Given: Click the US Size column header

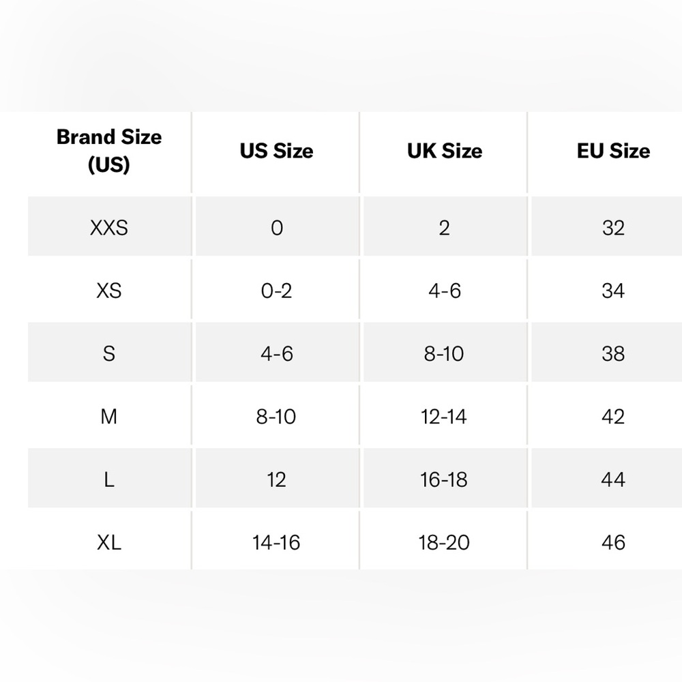Looking at the screenshot, I should pyautogui.click(x=277, y=151).
